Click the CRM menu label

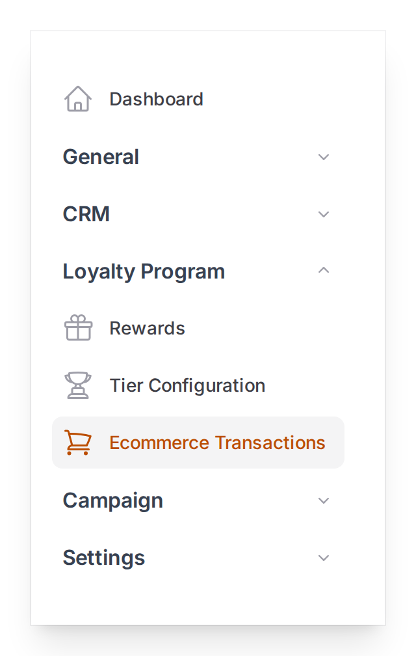pyautogui.click(x=86, y=214)
